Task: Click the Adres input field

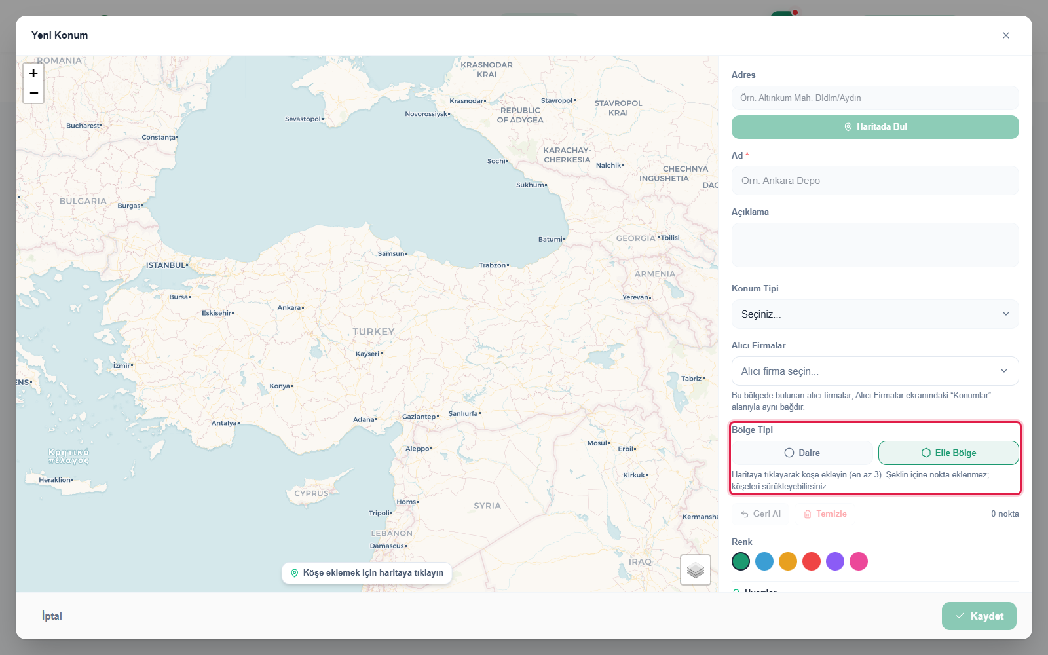Action: pos(875,98)
